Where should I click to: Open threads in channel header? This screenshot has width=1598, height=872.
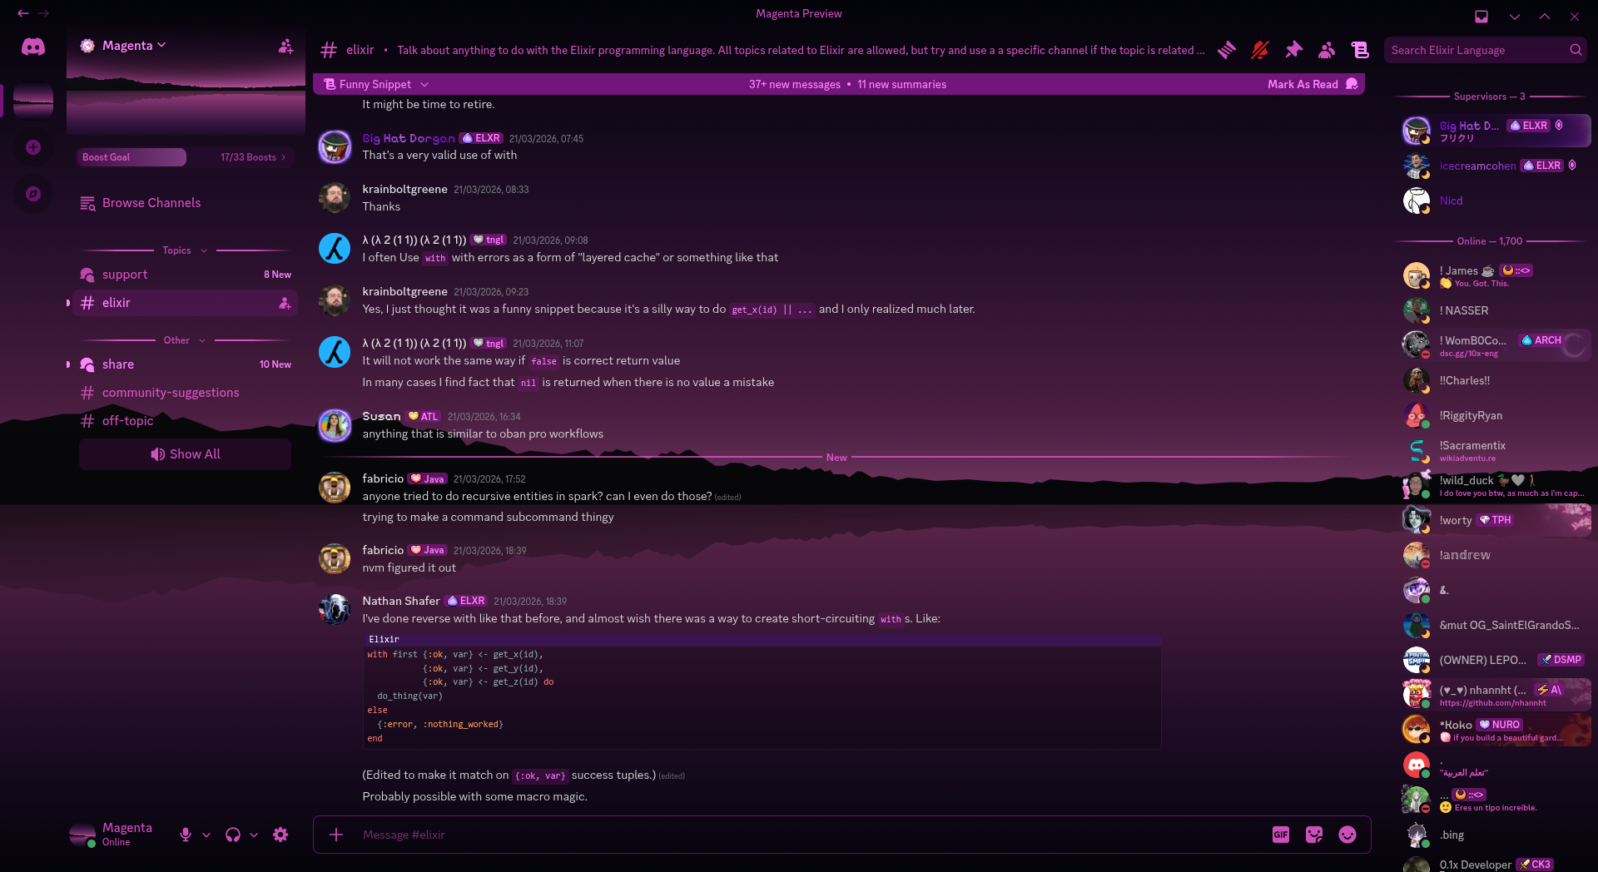(1227, 50)
